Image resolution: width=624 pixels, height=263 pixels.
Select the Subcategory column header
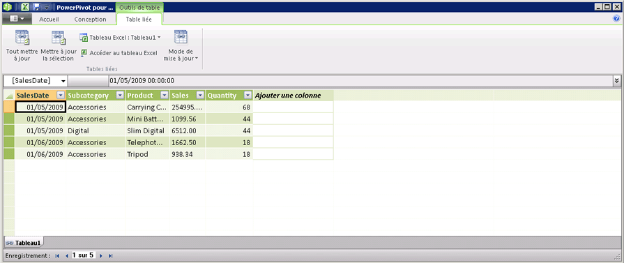[x=96, y=96]
